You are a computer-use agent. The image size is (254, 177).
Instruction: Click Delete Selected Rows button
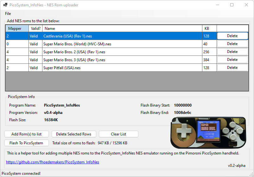74,134
